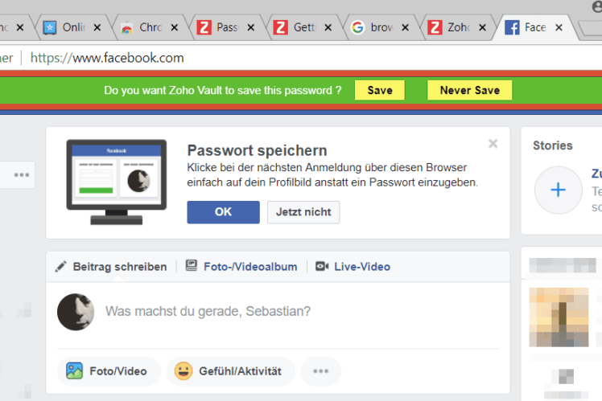602x401 pixels.
Task: Start a Live-Video
Action: click(362, 267)
